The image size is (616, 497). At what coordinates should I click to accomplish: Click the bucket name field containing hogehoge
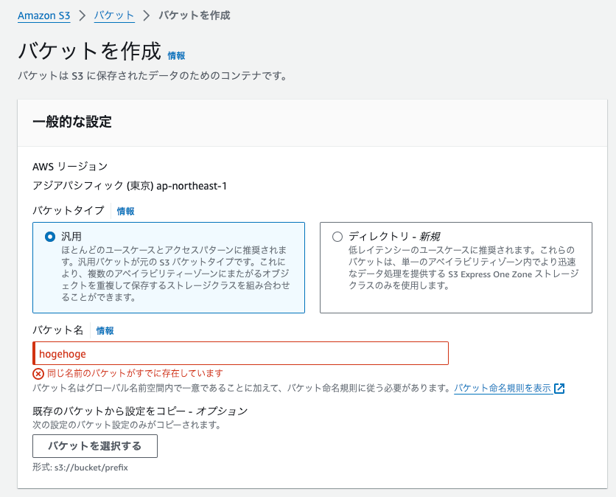[x=240, y=353]
